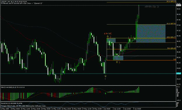The height and width of the screenshot is (110, 182).
Task: Click the Stoch(14,3,3) indicator label
Action: (x=11, y=103)
